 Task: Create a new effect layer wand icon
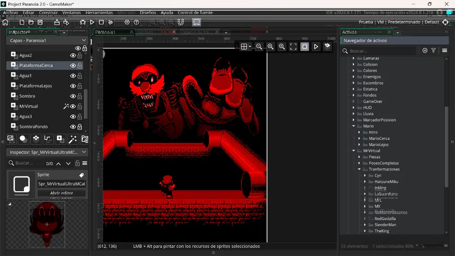[x=72, y=139]
